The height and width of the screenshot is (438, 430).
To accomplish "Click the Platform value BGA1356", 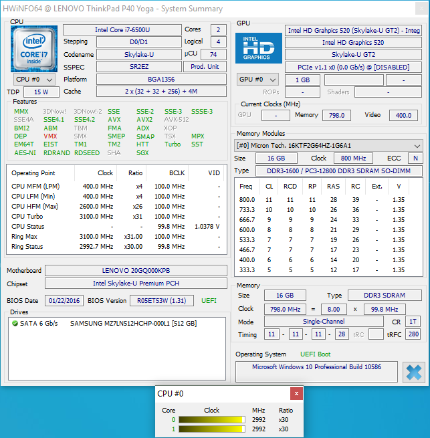I will pyautogui.click(x=161, y=80).
